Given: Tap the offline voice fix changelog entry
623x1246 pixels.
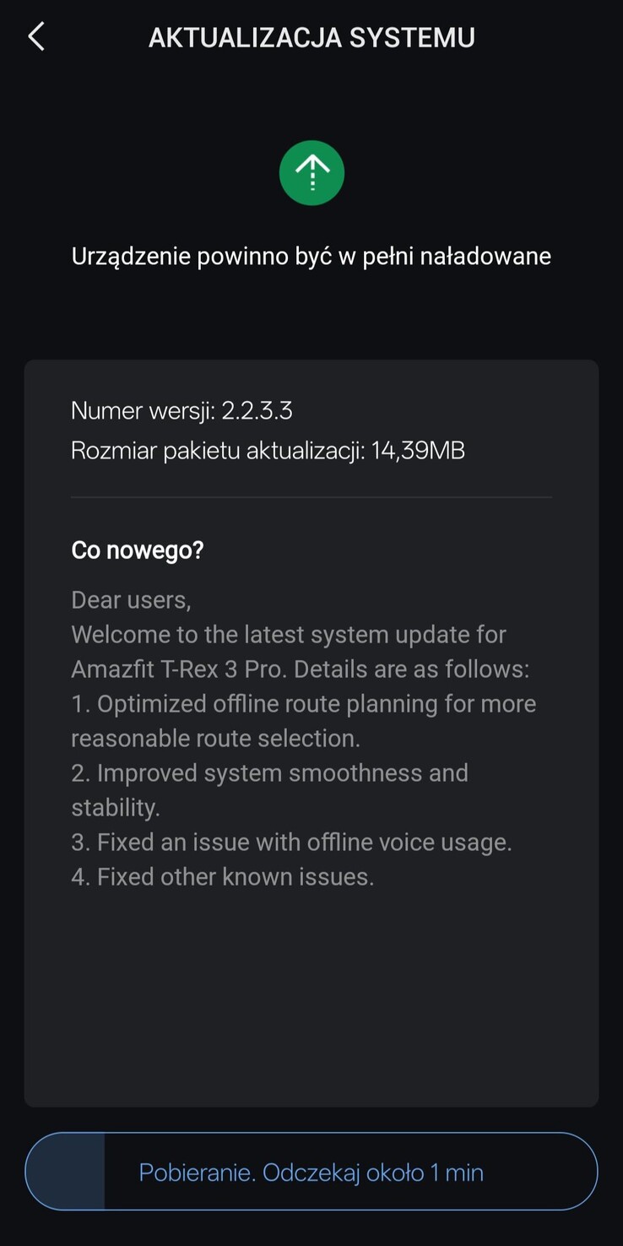Looking at the screenshot, I should tap(291, 842).
